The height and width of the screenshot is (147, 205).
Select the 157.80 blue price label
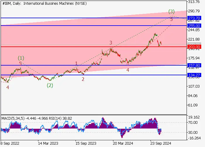(x=194, y=65)
